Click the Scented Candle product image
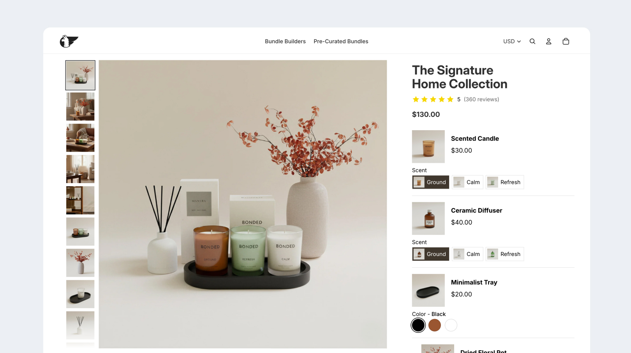This screenshot has width=631, height=353. (x=428, y=146)
